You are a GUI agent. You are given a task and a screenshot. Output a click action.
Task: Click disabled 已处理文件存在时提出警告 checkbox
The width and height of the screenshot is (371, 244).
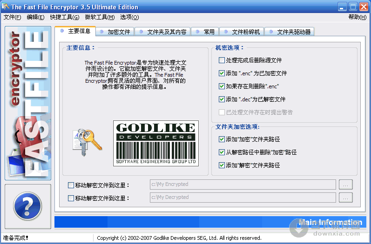(222, 112)
